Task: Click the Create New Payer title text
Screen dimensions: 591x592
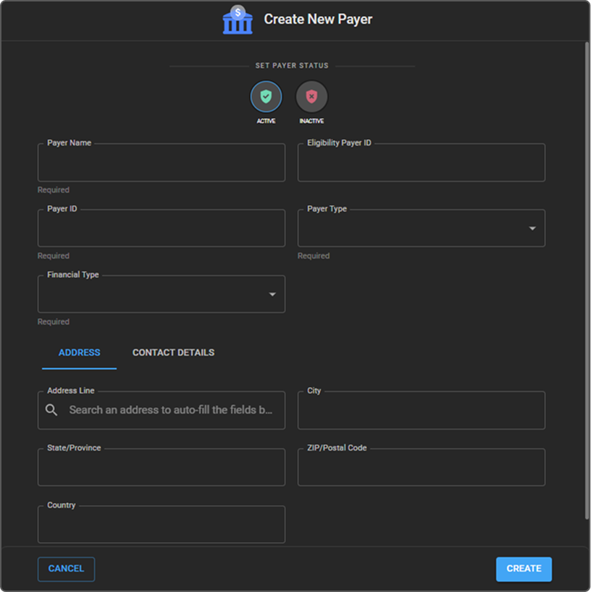Action: [x=318, y=20]
